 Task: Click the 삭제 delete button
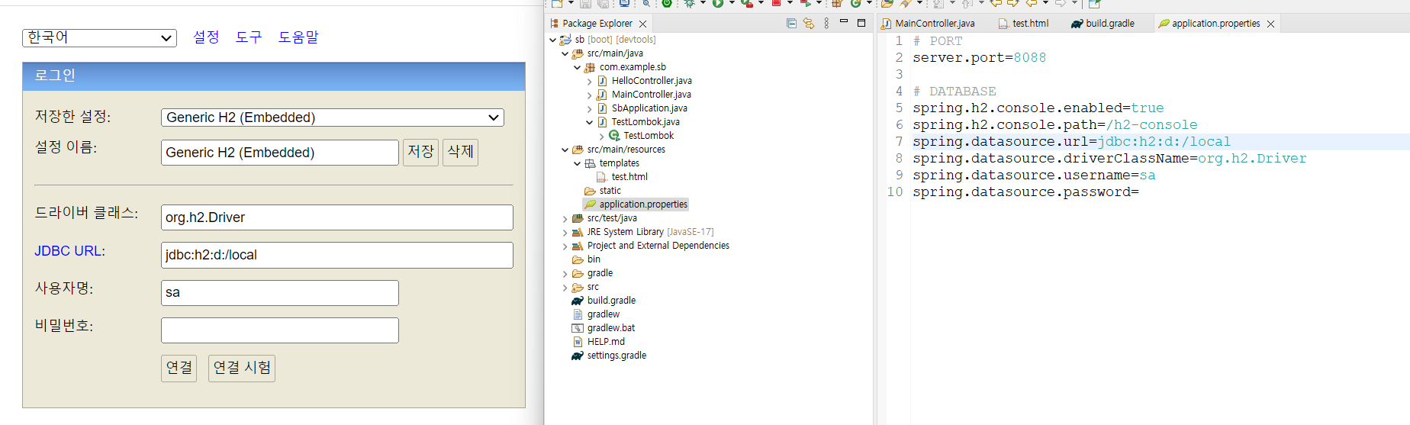point(460,152)
